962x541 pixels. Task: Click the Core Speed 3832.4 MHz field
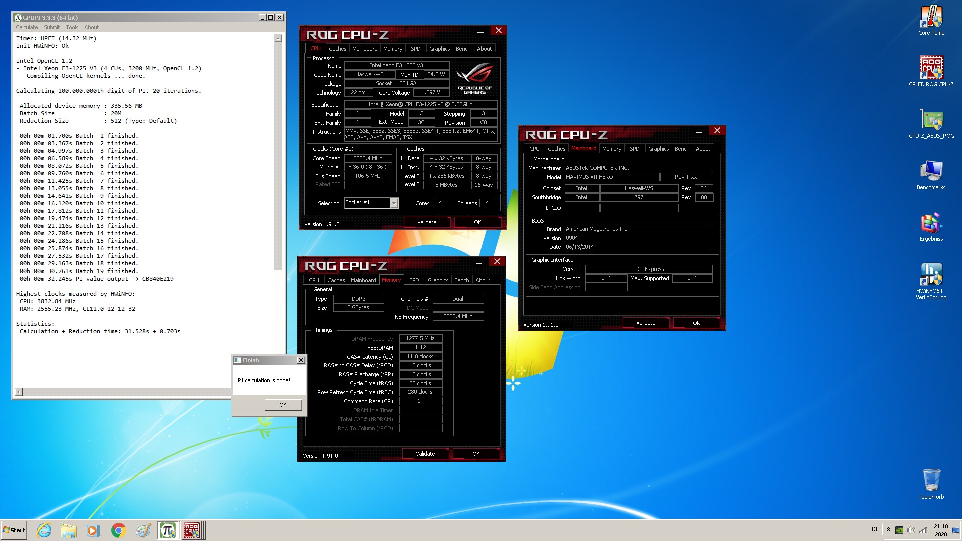click(x=368, y=158)
